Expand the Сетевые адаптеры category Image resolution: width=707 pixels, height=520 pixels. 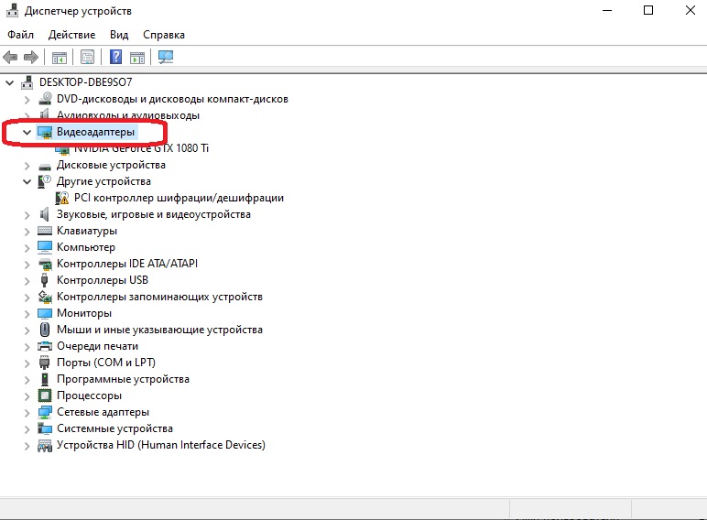(x=27, y=412)
